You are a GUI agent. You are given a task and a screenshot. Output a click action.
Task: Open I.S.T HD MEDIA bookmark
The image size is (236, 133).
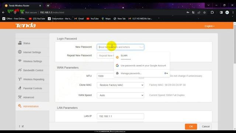(x=140, y=18)
